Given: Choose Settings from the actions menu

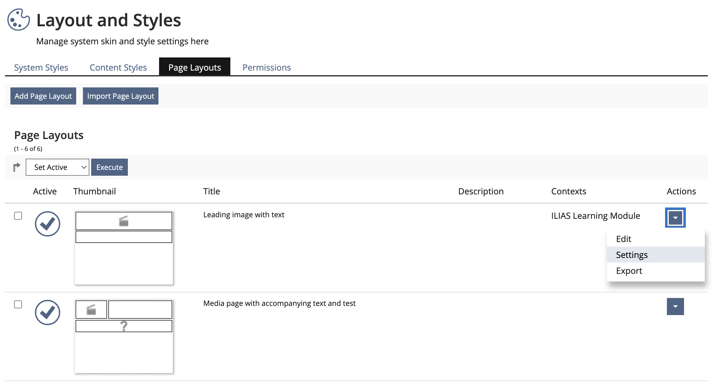Looking at the screenshot, I should [x=632, y=255].
